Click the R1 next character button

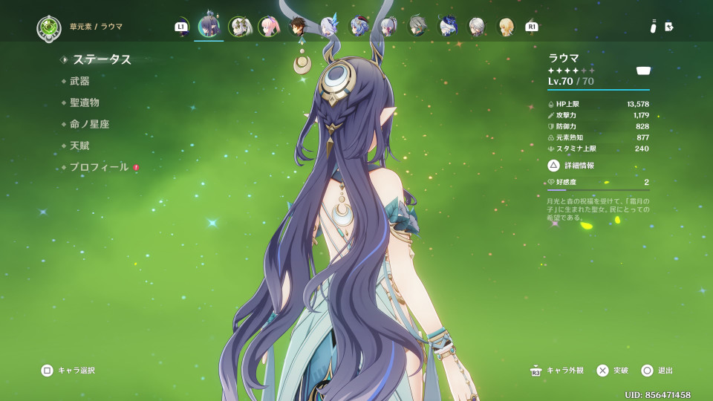(x=532, y=27)
